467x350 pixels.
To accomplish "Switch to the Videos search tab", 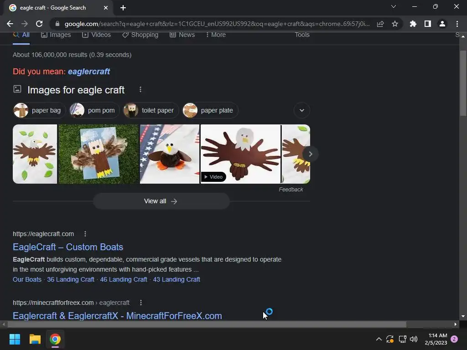I will click(x=97, y=35).
